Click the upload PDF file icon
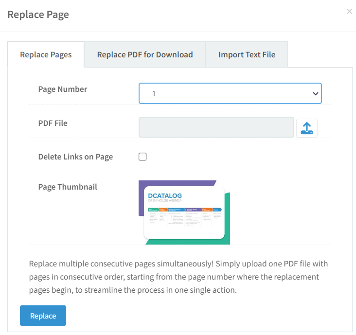Viewport: 356px width, 335px height. pos(306,128)
